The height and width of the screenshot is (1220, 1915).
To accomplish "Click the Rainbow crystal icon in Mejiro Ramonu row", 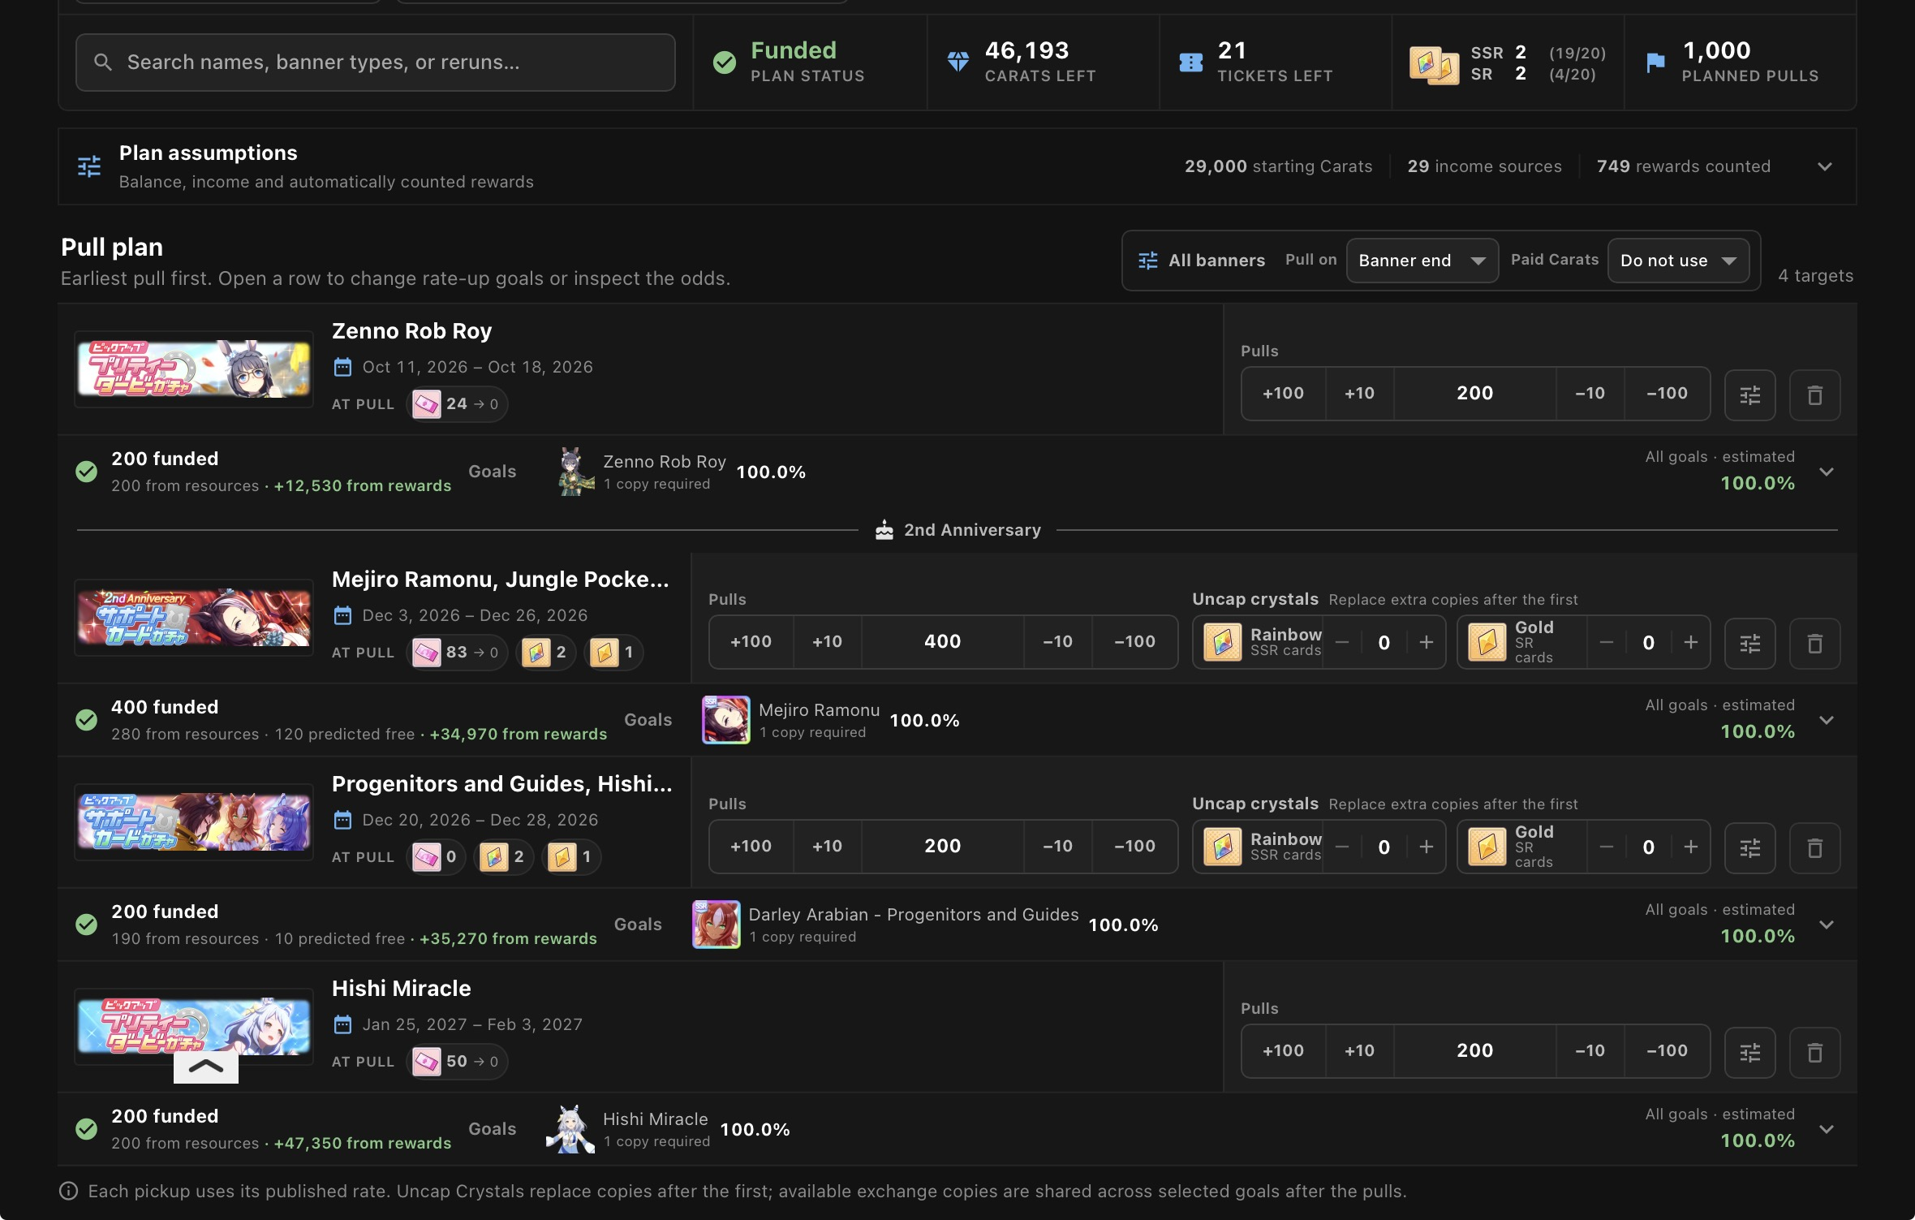I will coord(1223,642).
